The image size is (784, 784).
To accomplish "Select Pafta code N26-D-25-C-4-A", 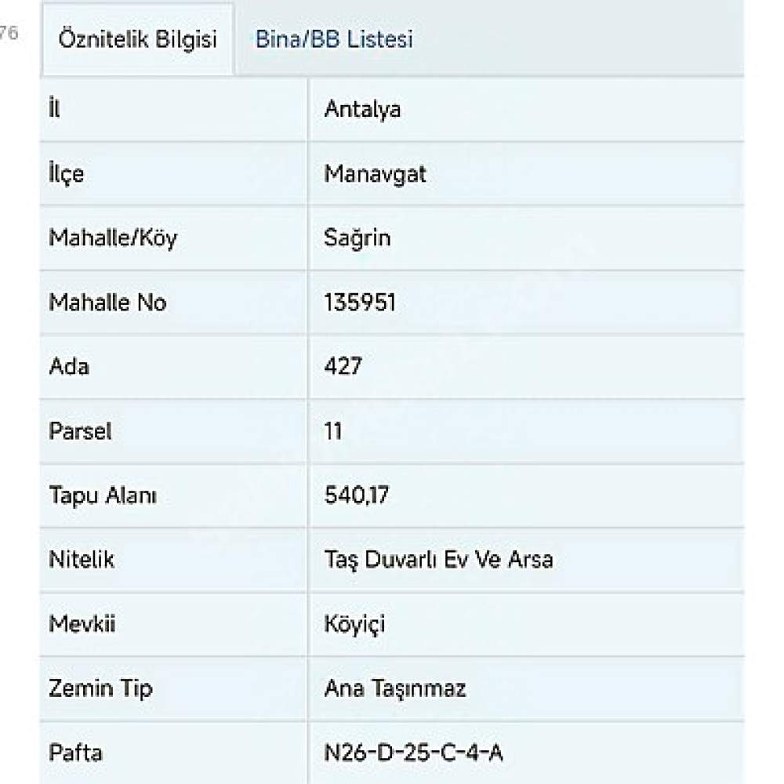I will tap(413, 753).
